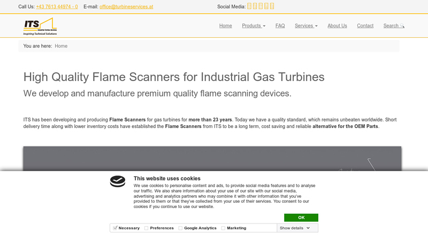Click the cookie consent checkmark logo

coord(118,181)
